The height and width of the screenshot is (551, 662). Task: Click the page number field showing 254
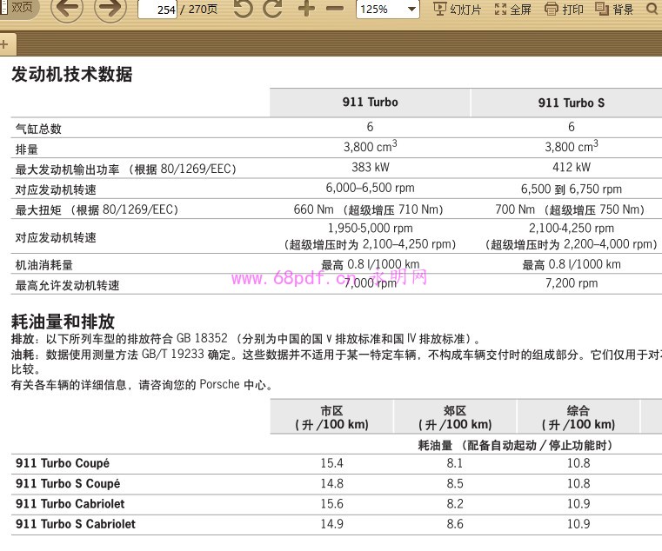click(157, 10)
